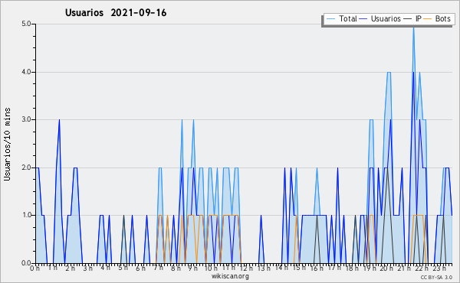Click the '0 h' x-axis label
460x283 pixels.
(x=34, y=268)
